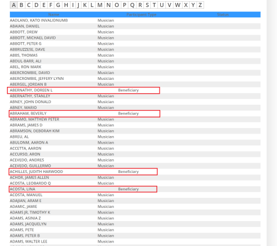Choose ABBOTT, PETER G row
Screen dimensions: 277x246
(x=25, y=43)
